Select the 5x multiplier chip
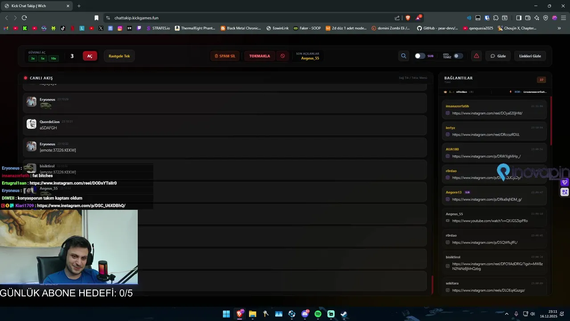 pyautogui.click(x=43, y=58)
